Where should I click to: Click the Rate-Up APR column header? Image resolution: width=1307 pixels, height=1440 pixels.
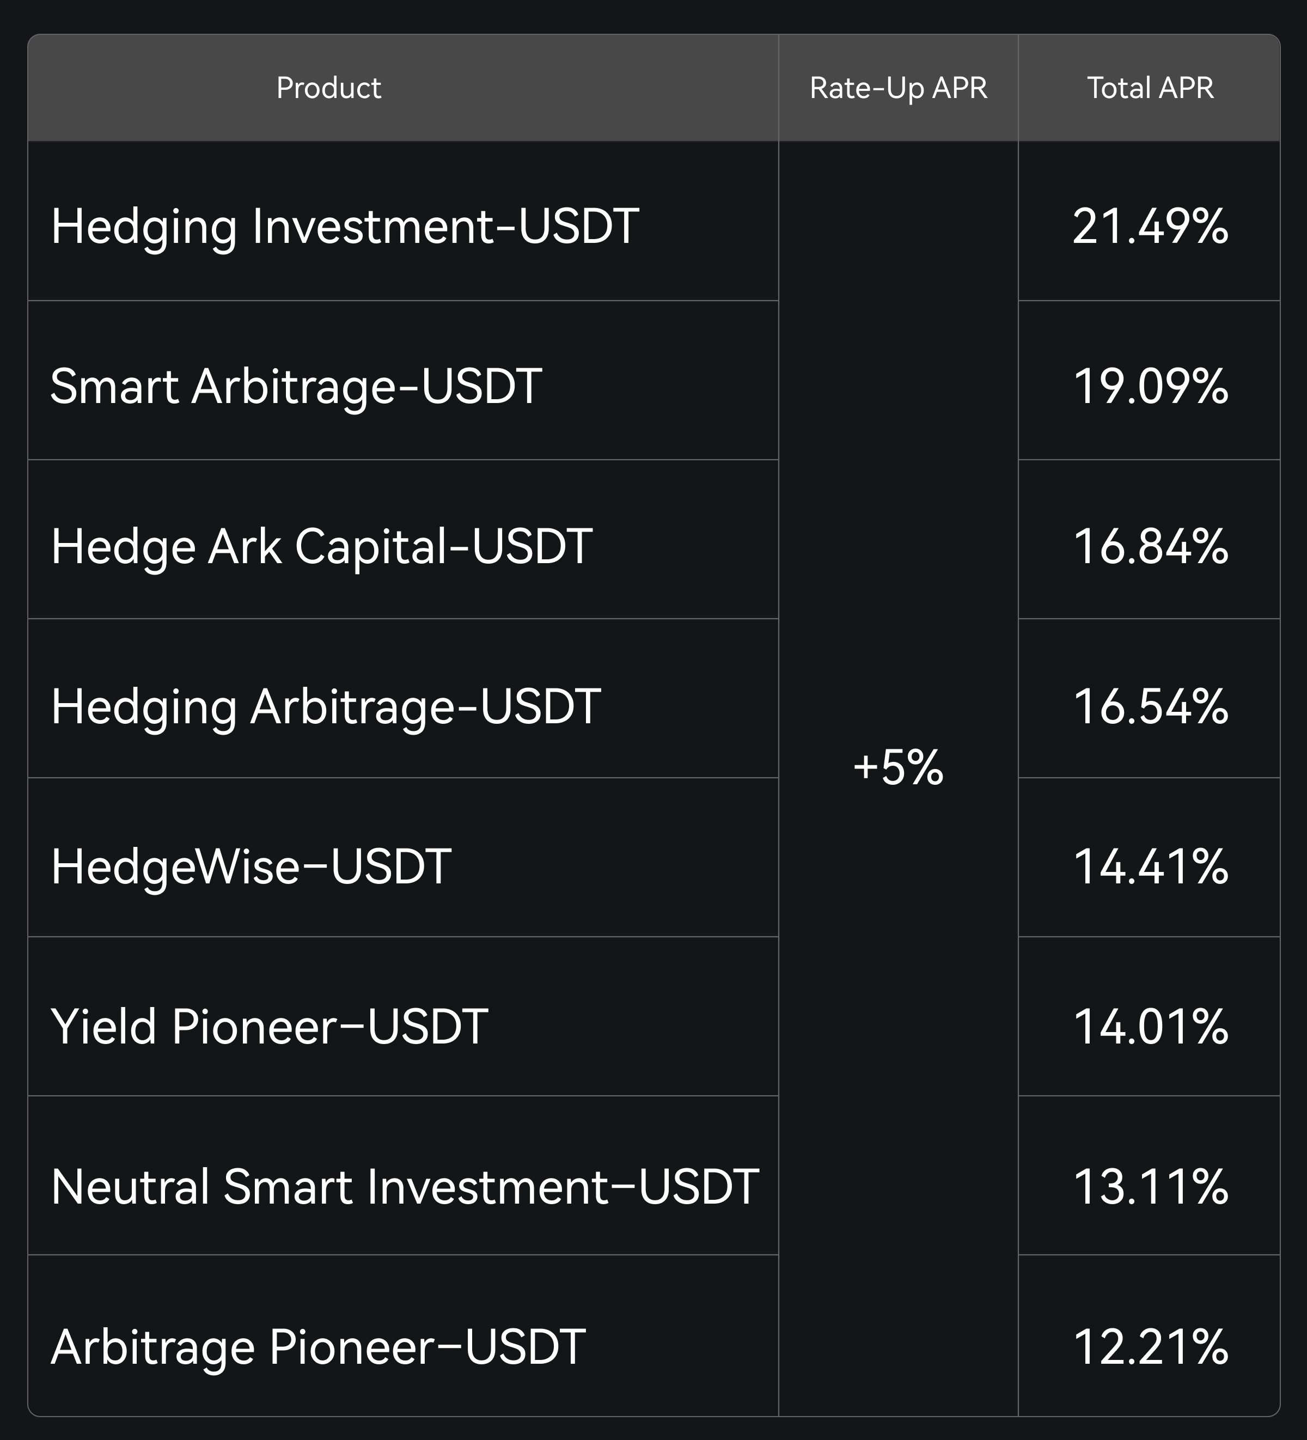tap(898, 88)
